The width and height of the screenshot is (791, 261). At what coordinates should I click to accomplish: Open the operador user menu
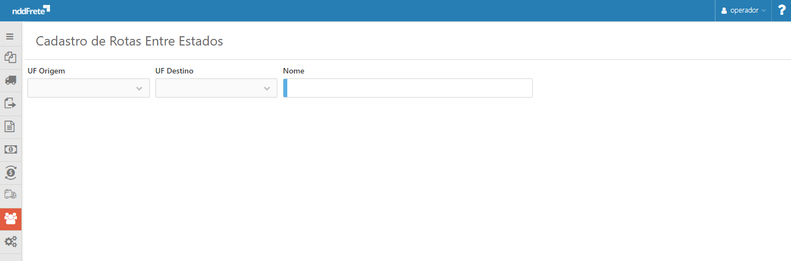[x=743, y=10]
